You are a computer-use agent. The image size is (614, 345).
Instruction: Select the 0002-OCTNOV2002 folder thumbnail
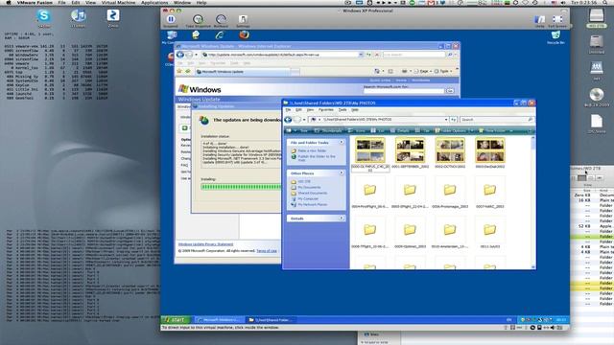(450, 149)
